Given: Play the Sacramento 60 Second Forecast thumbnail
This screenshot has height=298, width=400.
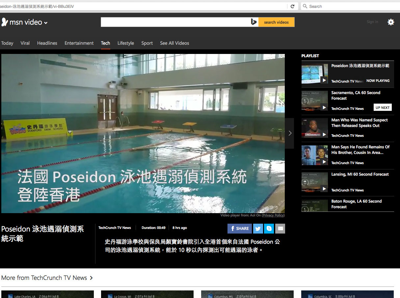Looking at the screenshot, I should click(314, 101).
